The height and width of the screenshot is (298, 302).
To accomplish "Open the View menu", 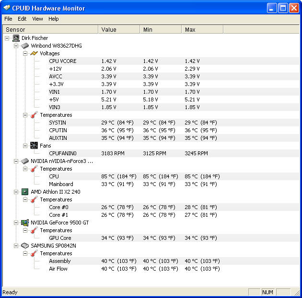I will [37, 19].
